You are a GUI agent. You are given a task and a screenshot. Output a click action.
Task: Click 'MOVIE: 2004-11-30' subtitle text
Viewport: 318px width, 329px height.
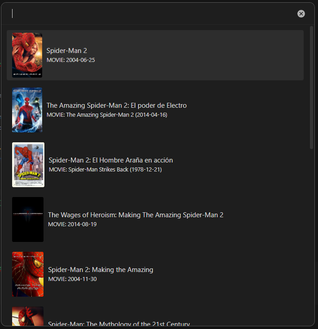(x=72, y=279)
